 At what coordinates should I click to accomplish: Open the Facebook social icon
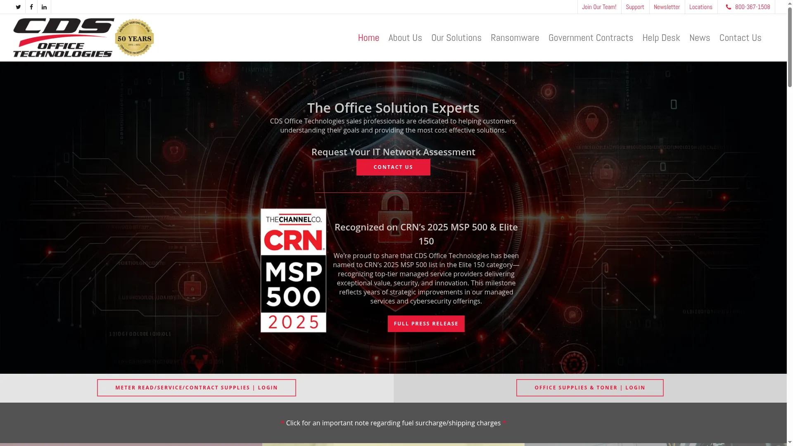31,7
